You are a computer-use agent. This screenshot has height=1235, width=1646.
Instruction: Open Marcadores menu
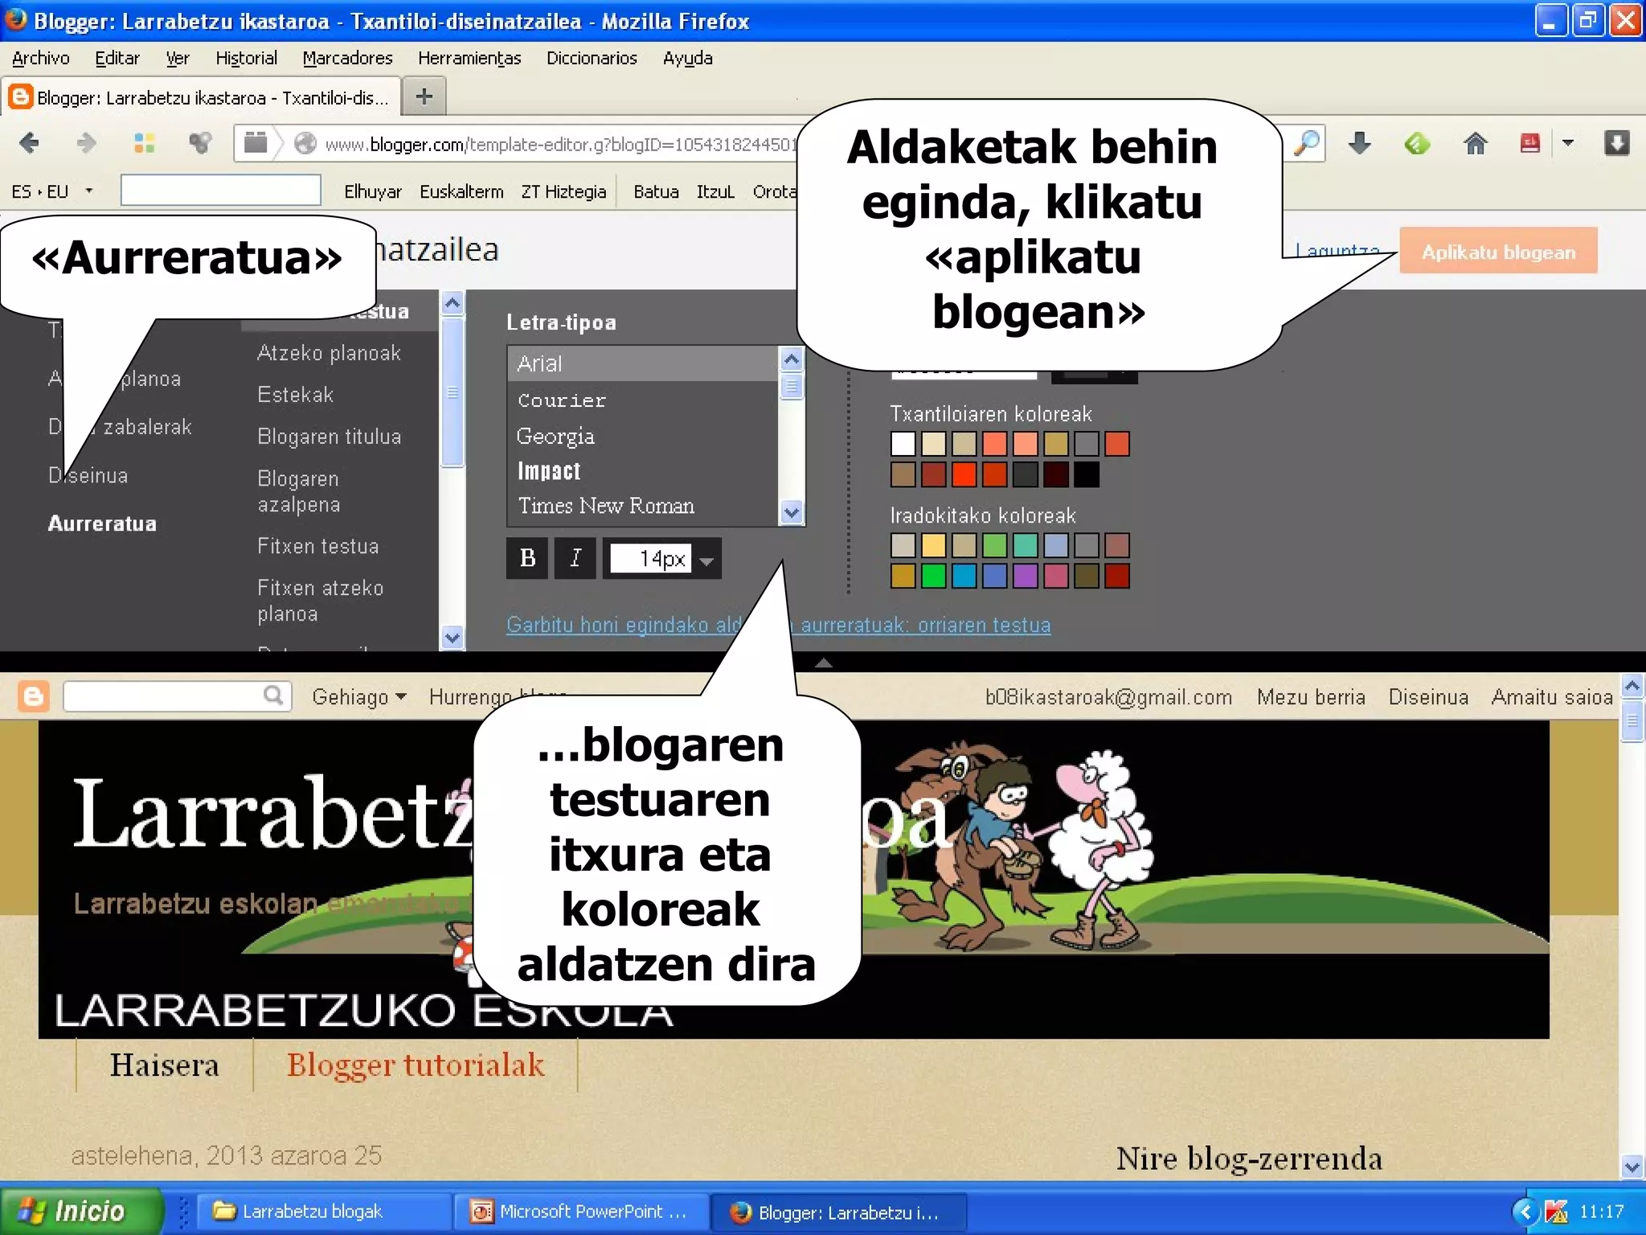[347, 58]
